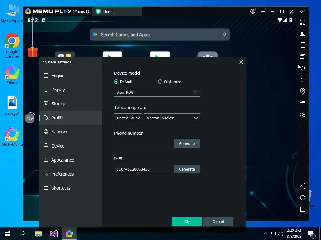Image resolution: width=321 pixels, height=240 pixels.
Task: Select My Computer desktop icon
Action: [12, 13]
